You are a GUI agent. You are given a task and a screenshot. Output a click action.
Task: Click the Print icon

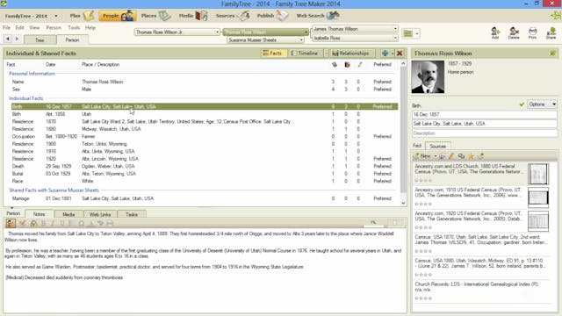[533, 33]
